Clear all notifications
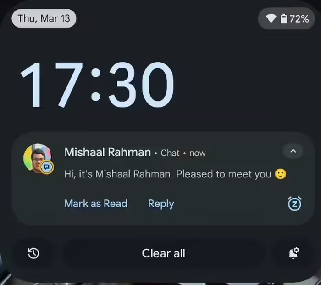 [163, 253]
